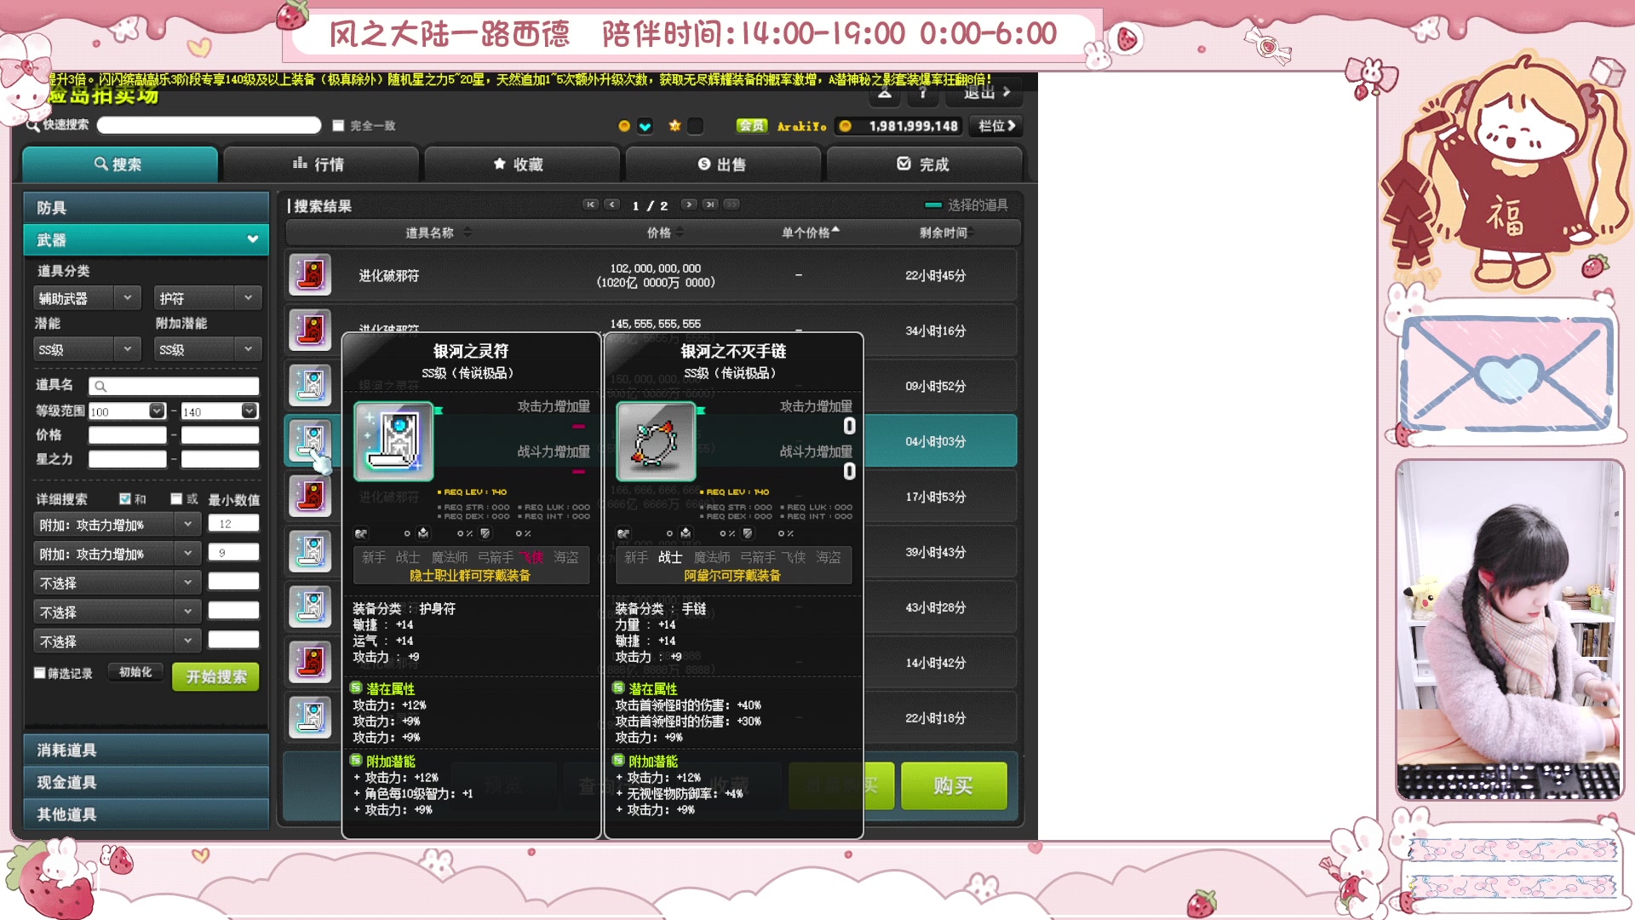Viewport: 1635px width, 920px height.
Task: Click the first 进化破邪符 item icon
Action: (309, 274)
